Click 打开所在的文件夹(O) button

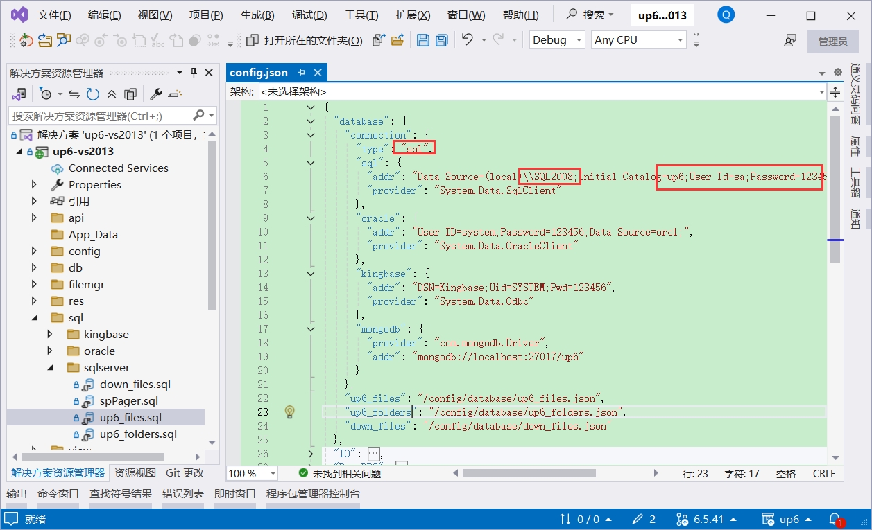click(x=305, y=40)
